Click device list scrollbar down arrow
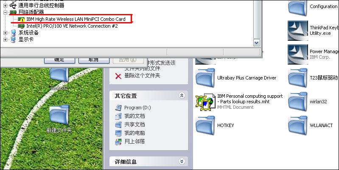The image size is (339, 170). click(x=257, y=42)
